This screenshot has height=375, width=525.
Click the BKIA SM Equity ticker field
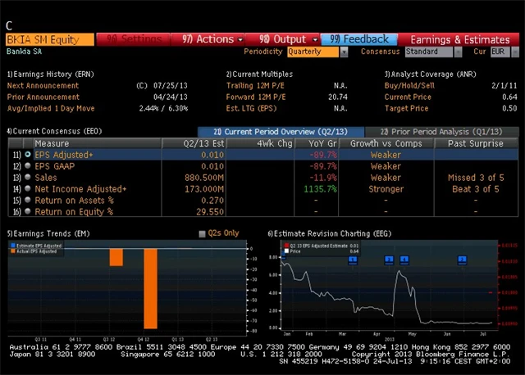point(50,39)
